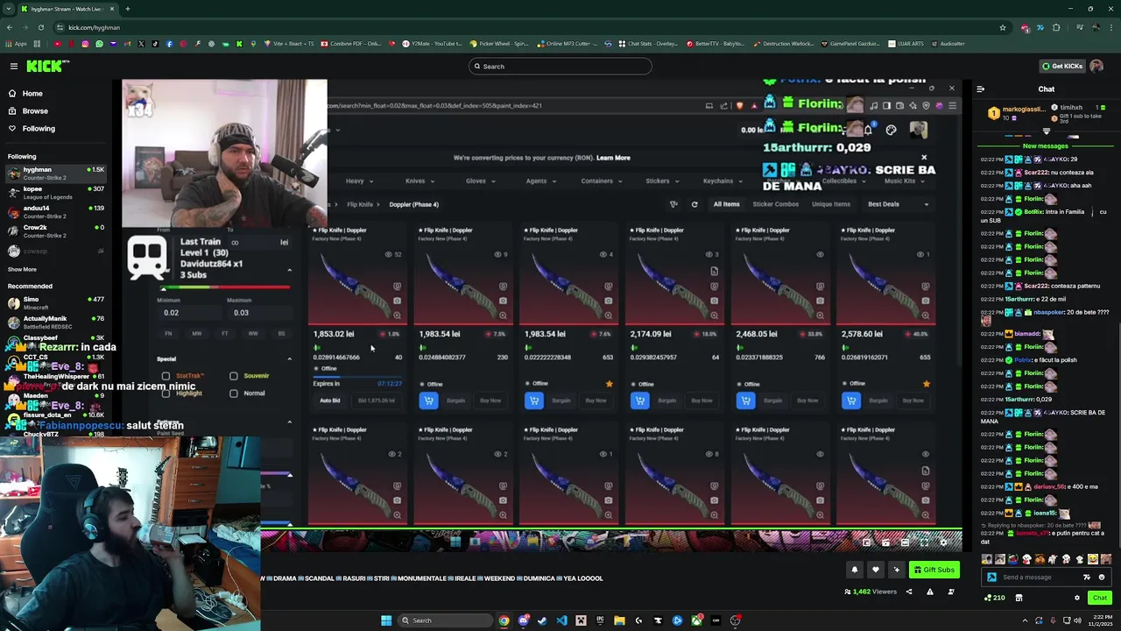
Task: Open the video player settings gear
Action: 943,542
